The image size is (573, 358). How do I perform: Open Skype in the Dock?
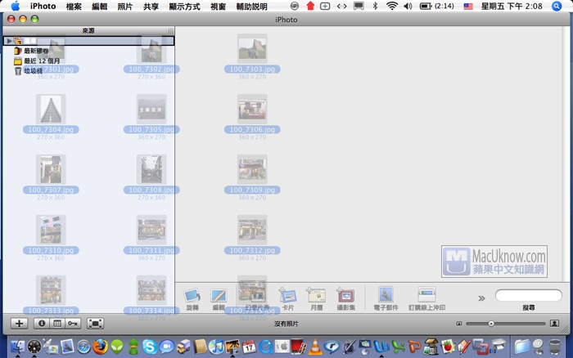pyautogui.click(x=150, y=347)
